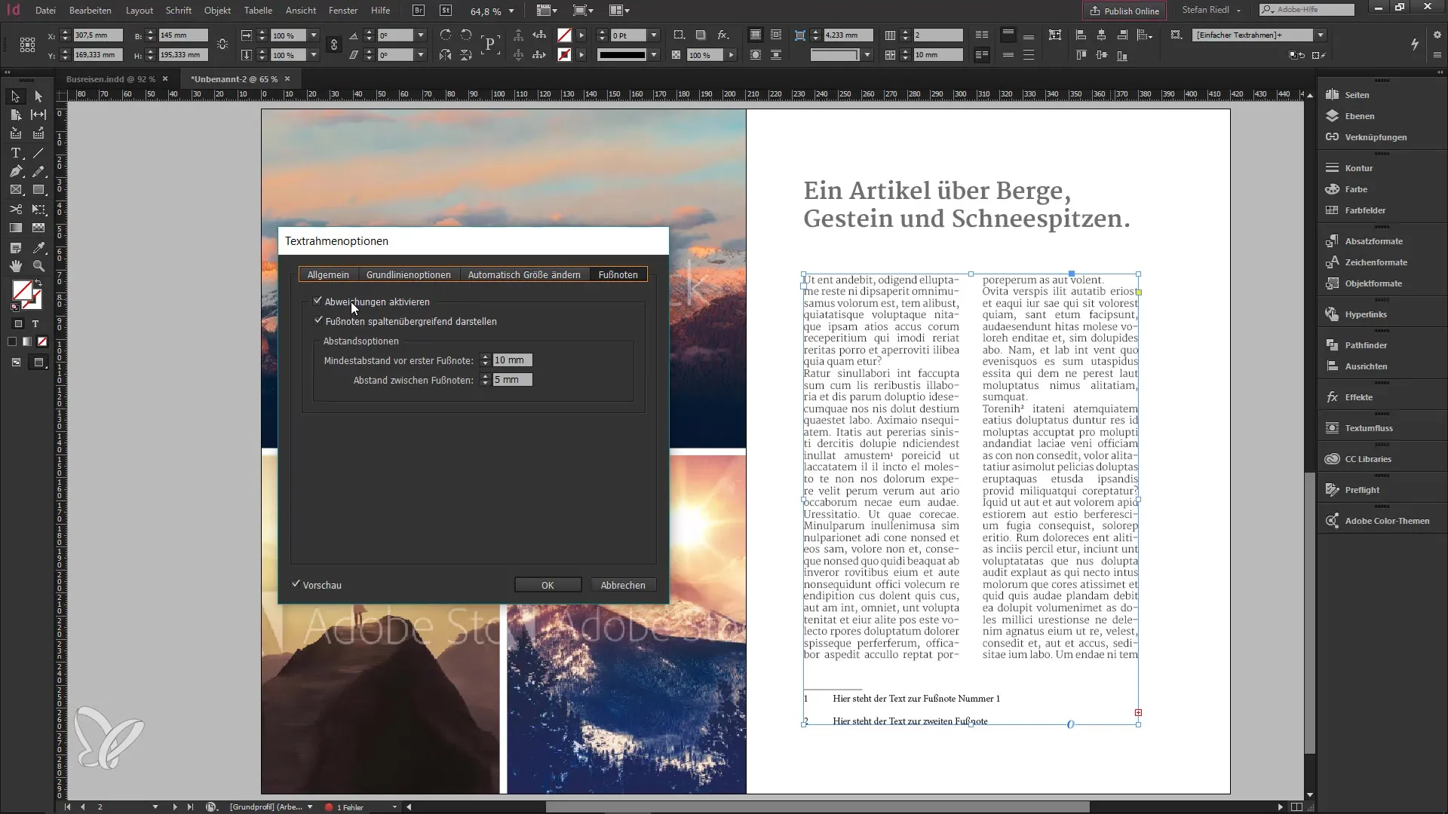Image resolution: width=1448 pixels, height=814 pixels.
Task: Toggle formatting affects container button
Action: click(18, 323)
